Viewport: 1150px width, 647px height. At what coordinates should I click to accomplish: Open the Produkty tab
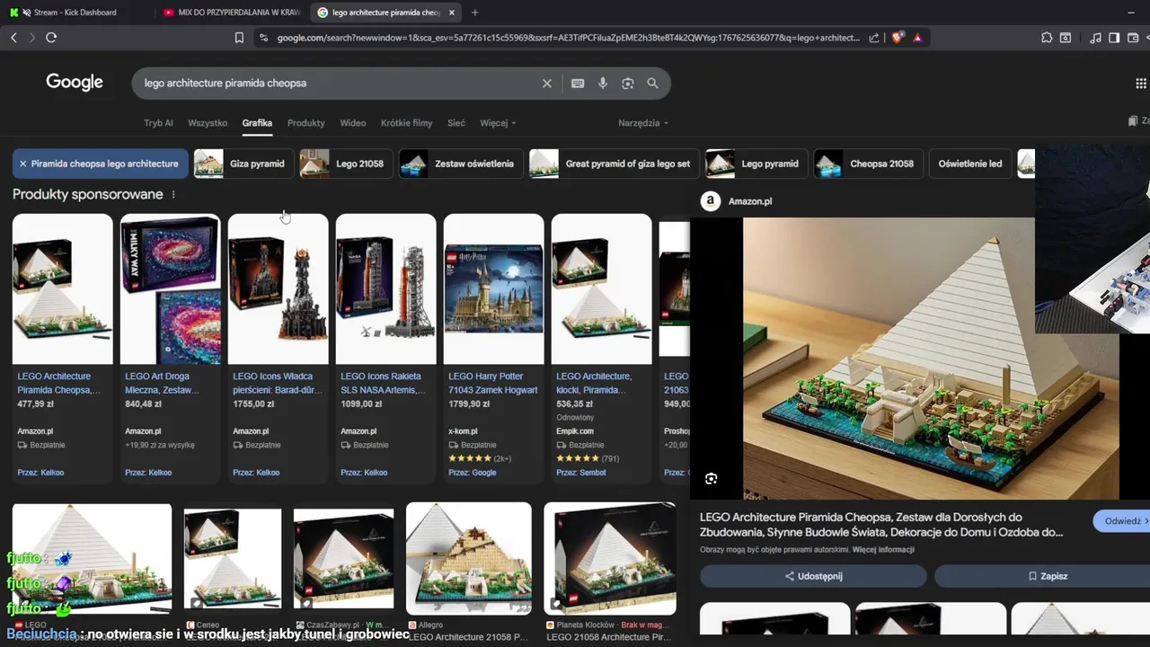[x=306, y=123]
